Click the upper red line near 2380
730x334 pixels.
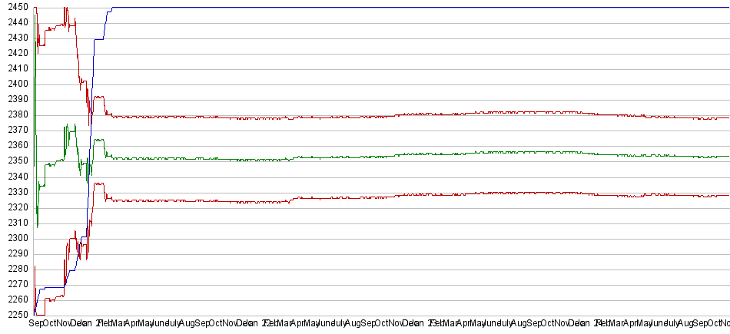[x=384, y=117]
